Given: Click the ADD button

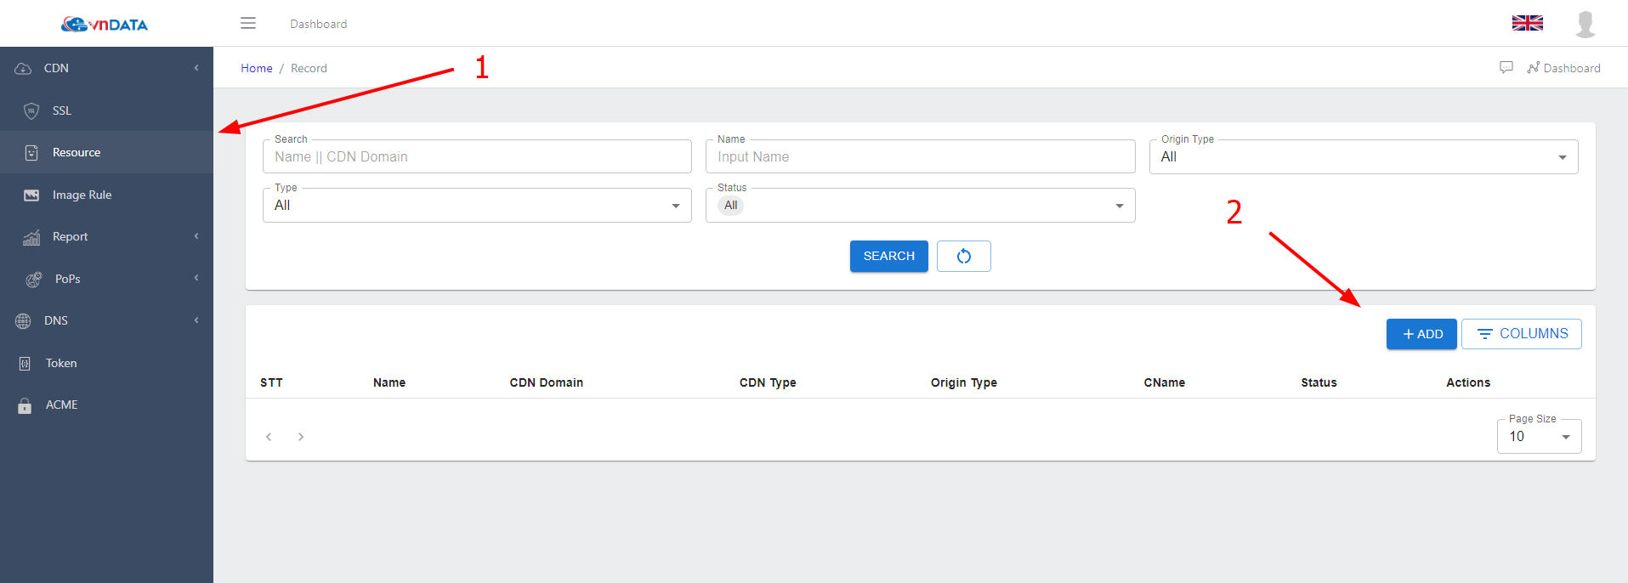Looking at the screenshot, I should 1421,334.
